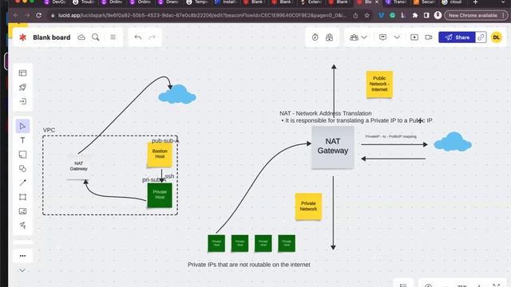Click the Lucidspark logo

click(22, 37)
